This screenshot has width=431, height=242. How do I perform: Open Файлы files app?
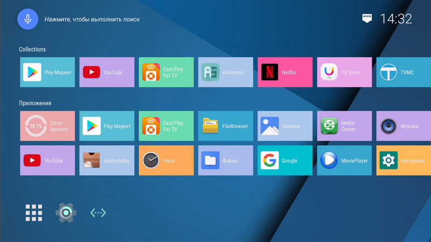click(225, 160)
